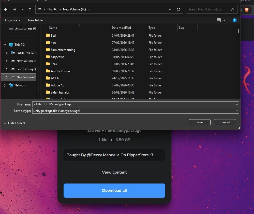Select This PC in address breadcrumb
The image size is (254, 214).
coord(52,9)
